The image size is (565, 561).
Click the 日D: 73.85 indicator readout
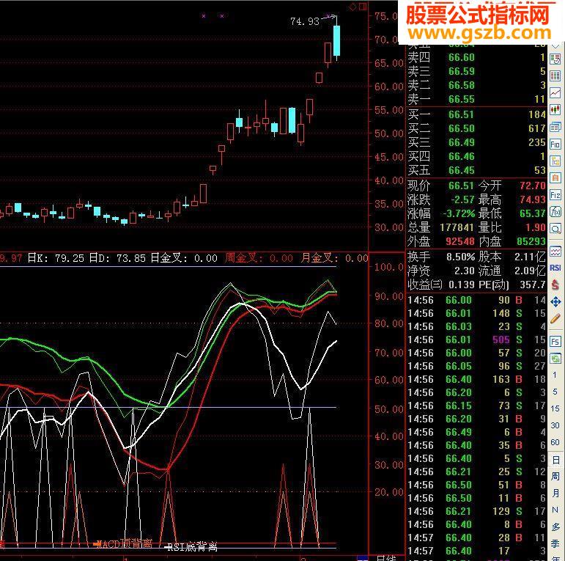click(x=117, y=258)
